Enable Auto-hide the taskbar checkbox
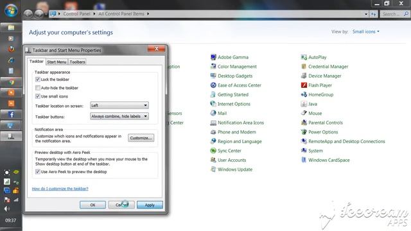The image size is (411, 231). tap(38, 88)
